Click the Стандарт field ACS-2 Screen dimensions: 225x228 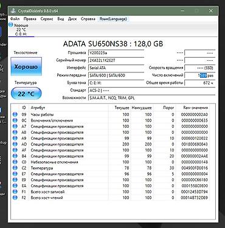click(x=152, y=91)
